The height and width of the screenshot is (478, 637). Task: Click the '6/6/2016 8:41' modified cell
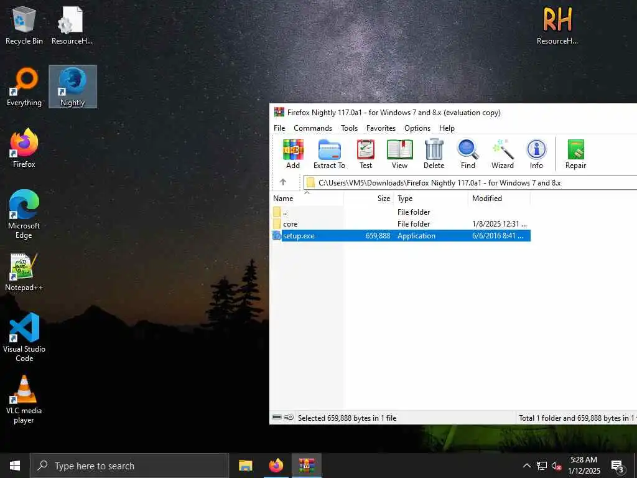coord(497,236)
